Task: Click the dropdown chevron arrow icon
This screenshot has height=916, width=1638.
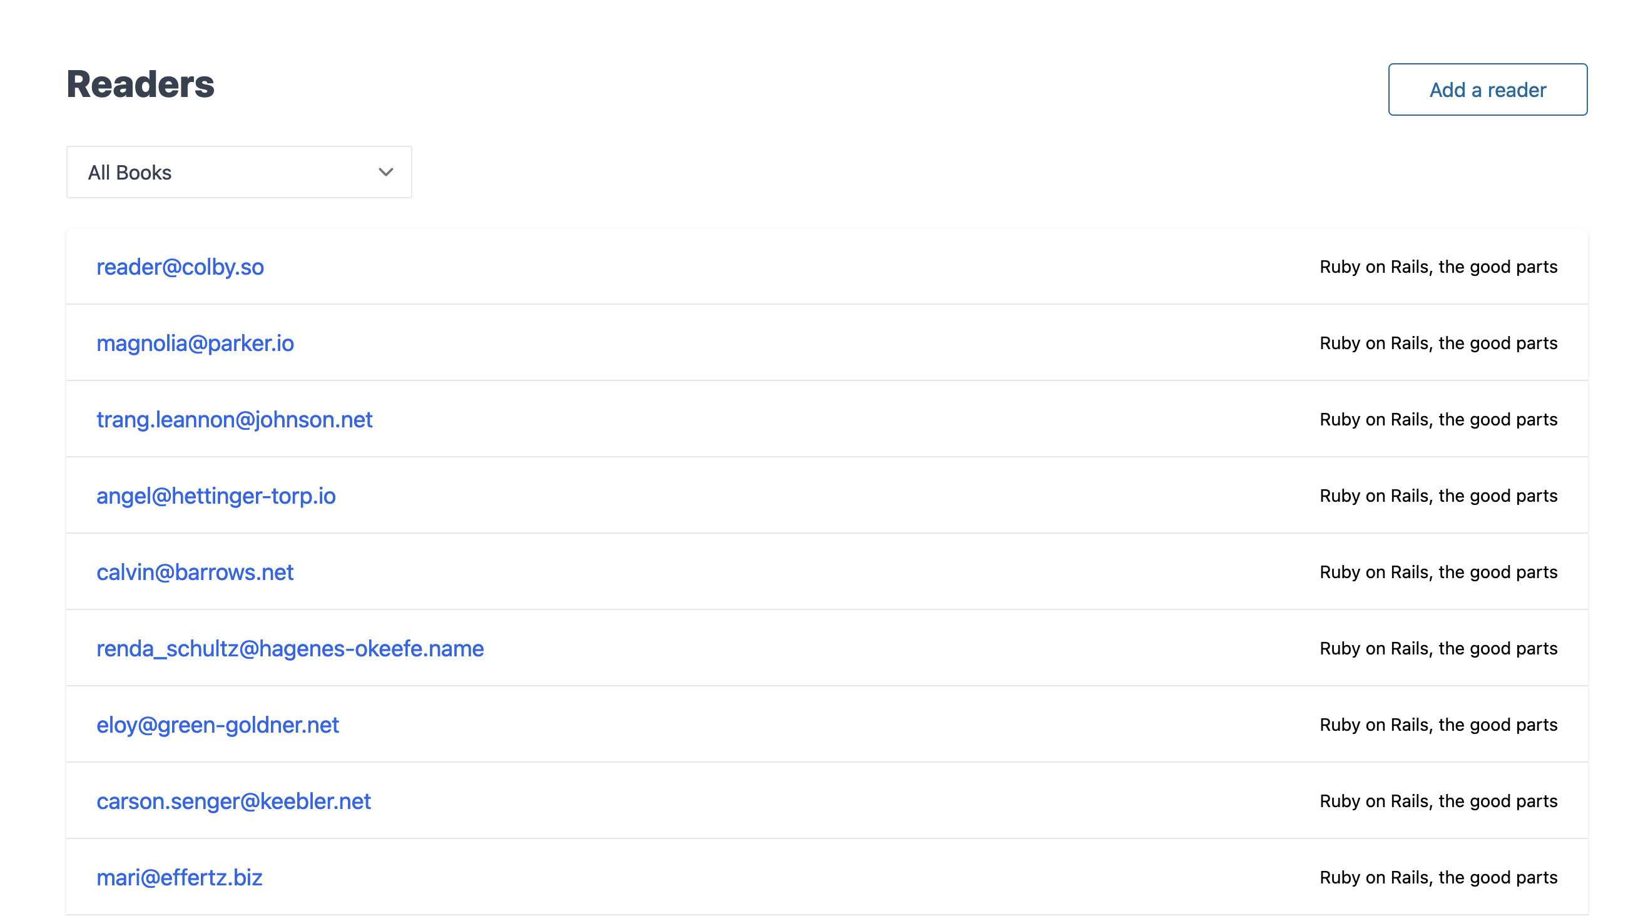Action: coord(385,172)
